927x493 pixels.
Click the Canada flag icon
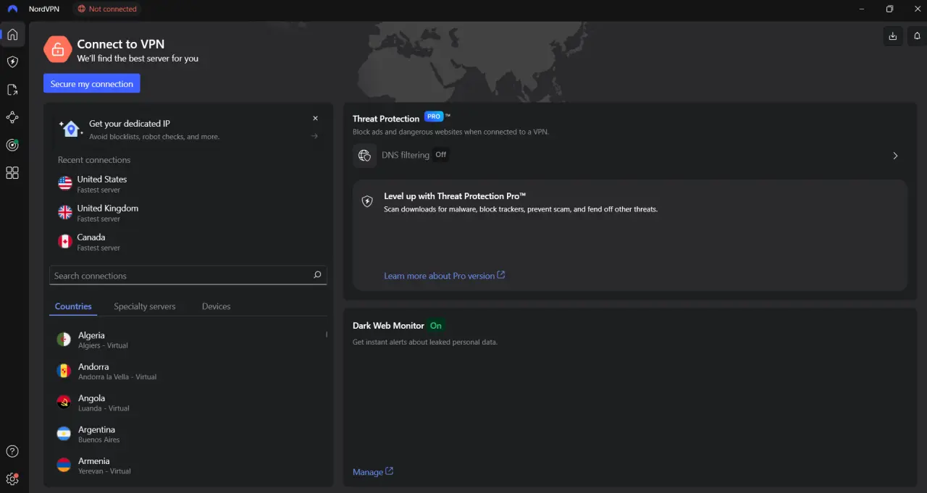pyautogui.click(x=65, y=241)
